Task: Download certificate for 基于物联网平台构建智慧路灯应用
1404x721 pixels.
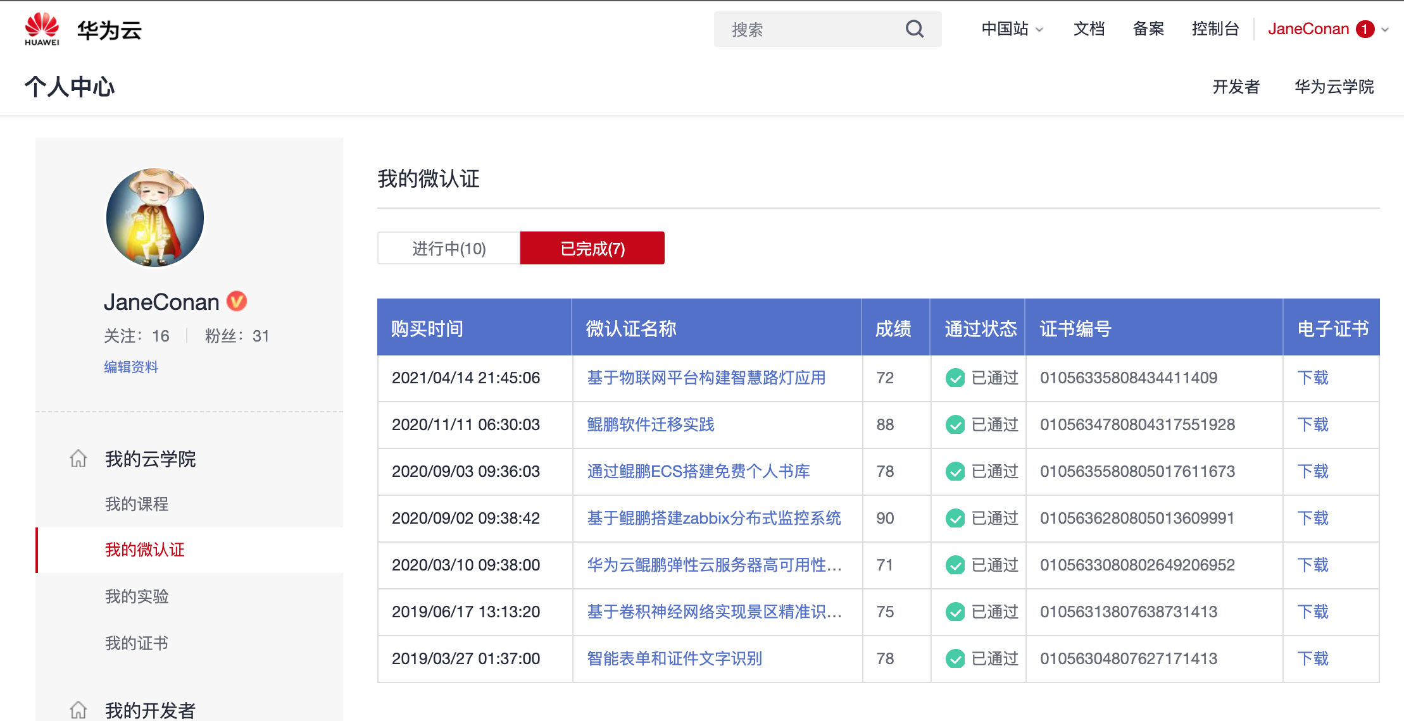Action: [x=1312, y=378]
